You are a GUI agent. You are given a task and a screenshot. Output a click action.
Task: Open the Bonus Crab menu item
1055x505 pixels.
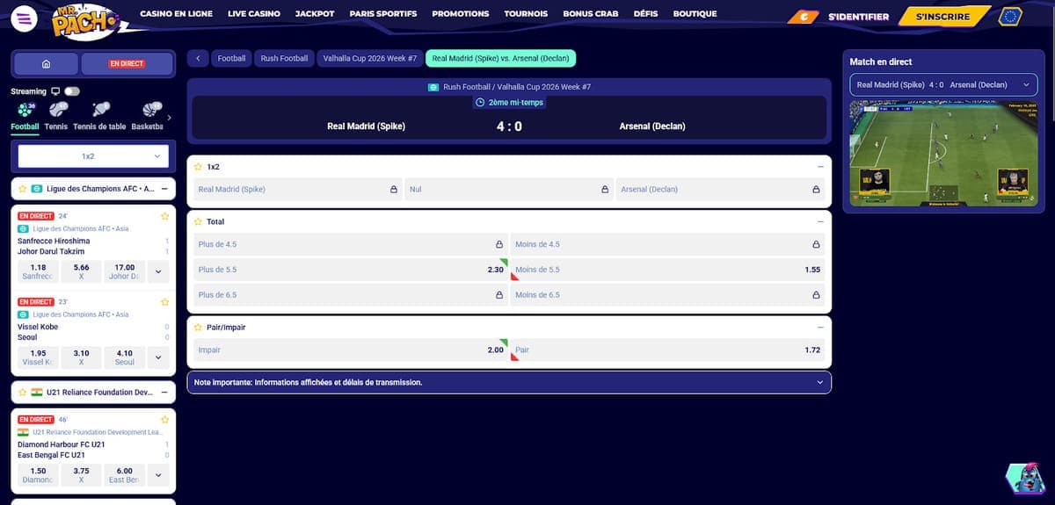(x=590, y=14)
